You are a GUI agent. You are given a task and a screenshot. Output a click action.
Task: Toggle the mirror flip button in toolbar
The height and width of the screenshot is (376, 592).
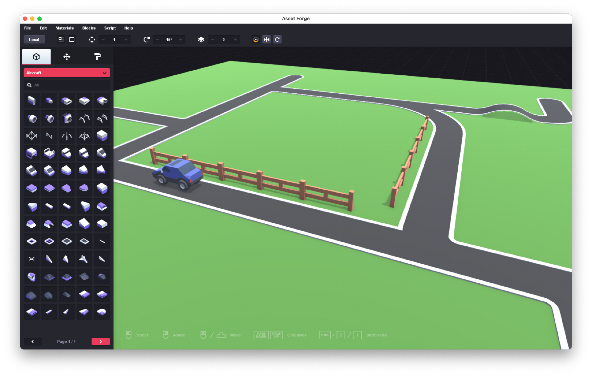267,40
